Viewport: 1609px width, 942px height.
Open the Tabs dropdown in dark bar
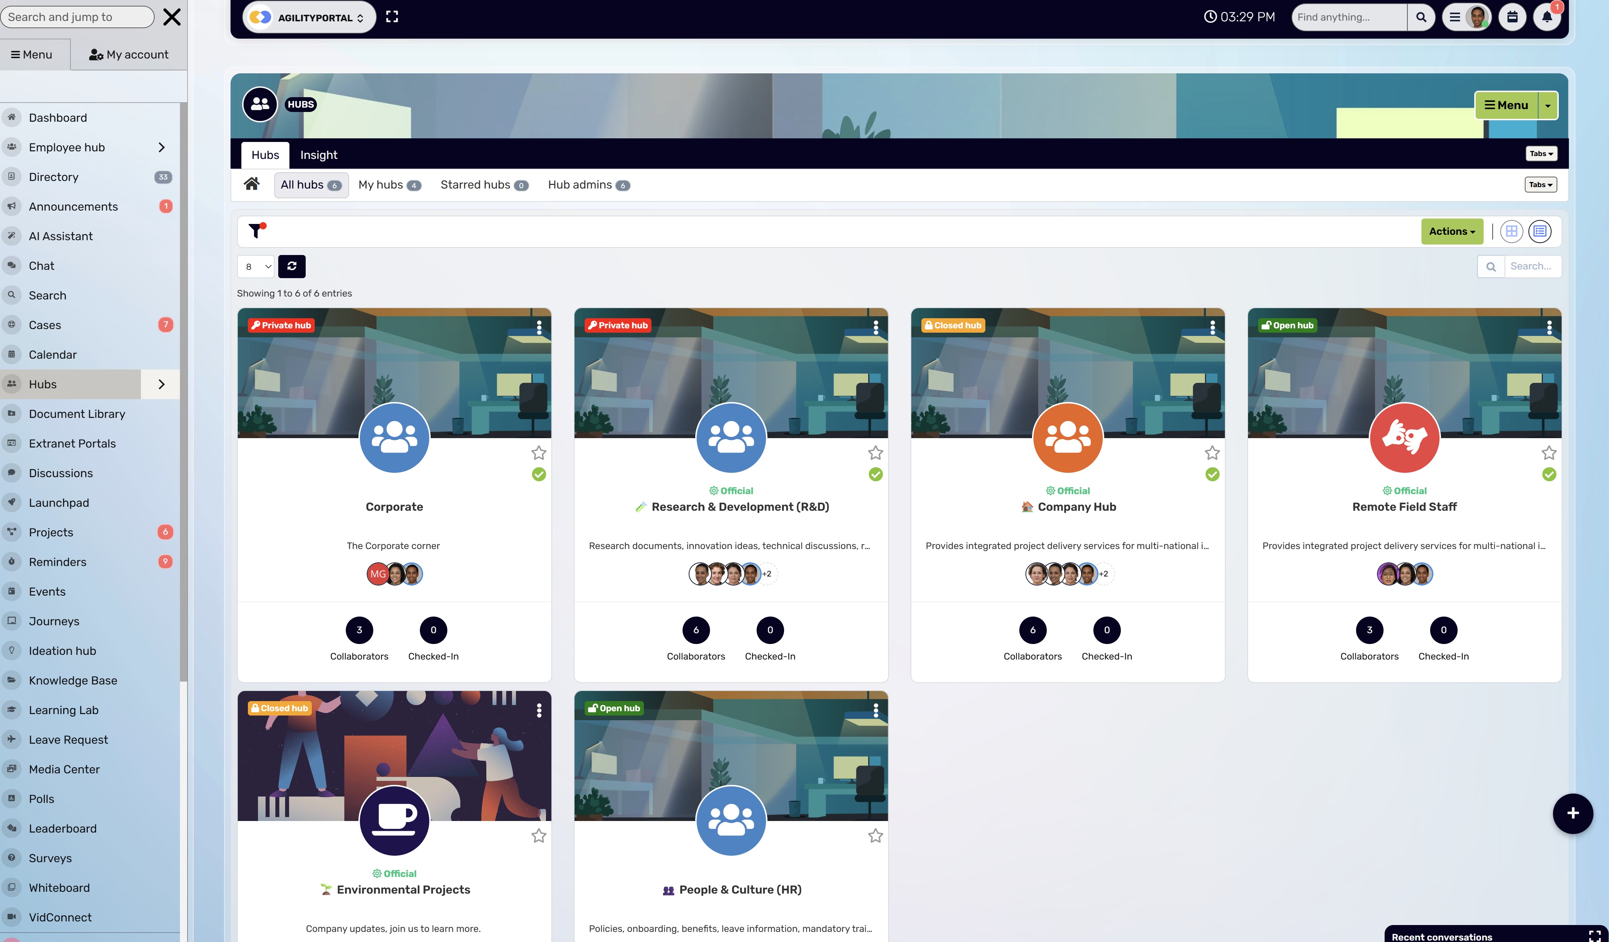click(x=1541, y=154)
